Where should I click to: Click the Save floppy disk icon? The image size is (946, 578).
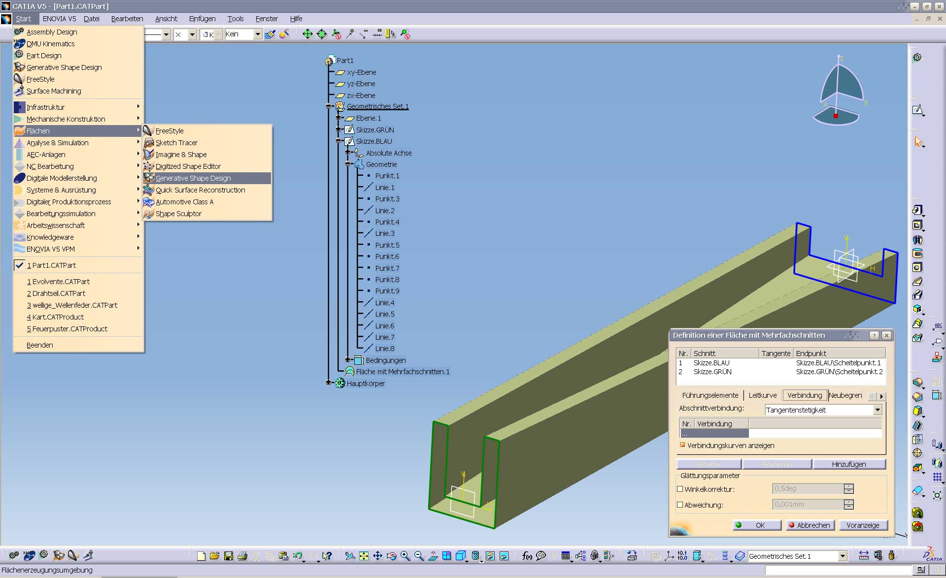228,556
